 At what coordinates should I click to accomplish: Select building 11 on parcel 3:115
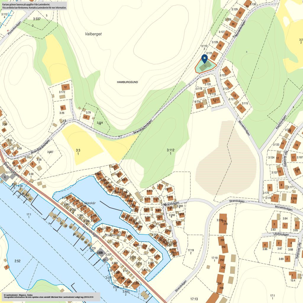241,109
